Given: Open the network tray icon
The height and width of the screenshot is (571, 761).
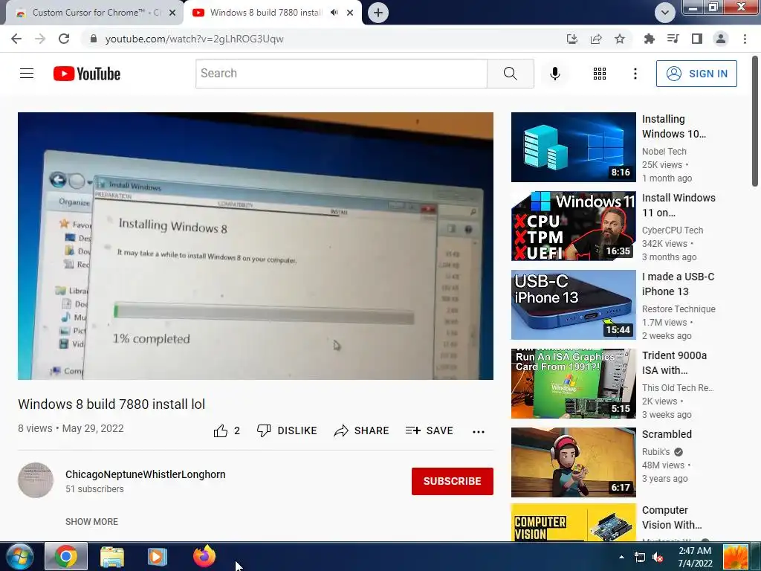Looking at the screenshot, I should click(x=640, y=557).
